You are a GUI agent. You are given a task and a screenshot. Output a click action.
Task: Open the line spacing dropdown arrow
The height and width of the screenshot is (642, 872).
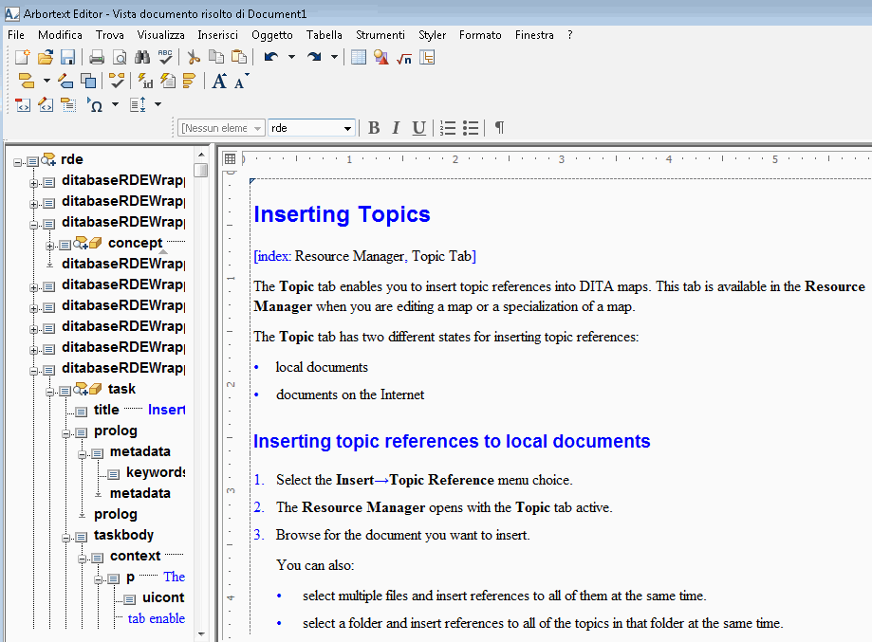[158, 104]
